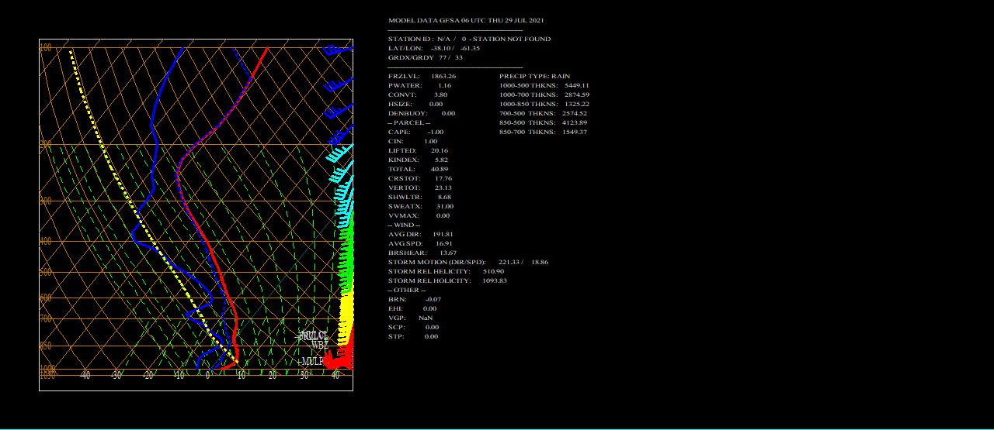Click the CIN value 1.00
Image resolution: width=994 pixels, height=430 pixels.
click(x=430, y=141)
